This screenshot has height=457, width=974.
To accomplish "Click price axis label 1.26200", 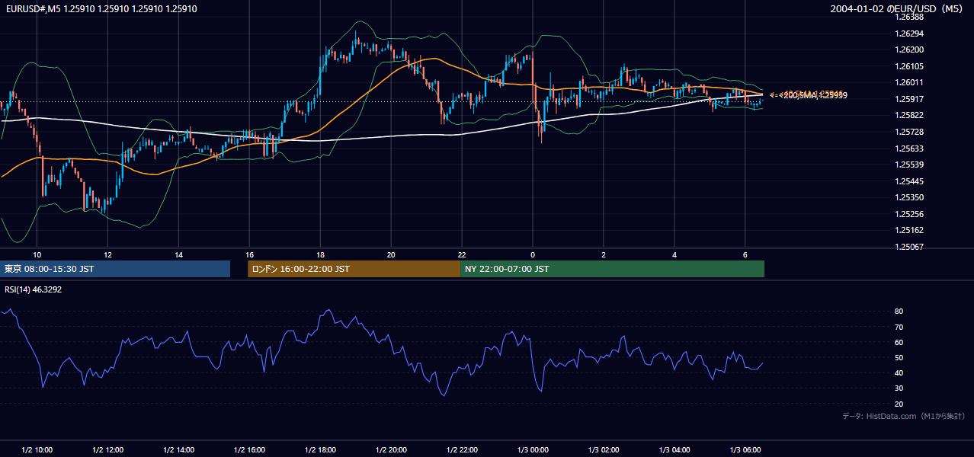I will pyautogui.click(x=908, y=50).
